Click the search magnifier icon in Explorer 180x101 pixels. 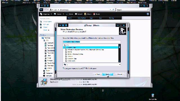[148, 10]
